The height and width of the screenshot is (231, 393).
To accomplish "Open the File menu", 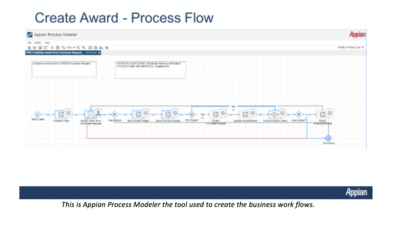I will pos(29,43).
